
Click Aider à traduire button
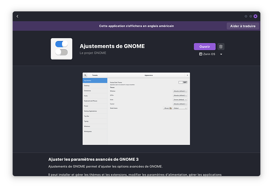[243, 26]
